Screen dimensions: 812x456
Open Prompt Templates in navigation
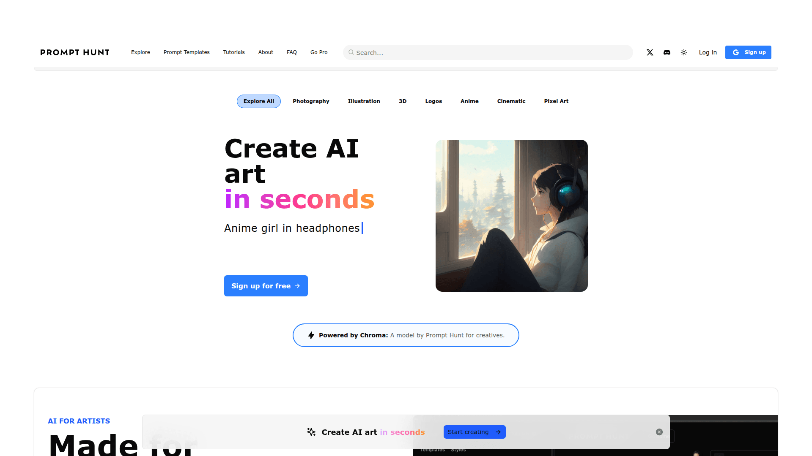pyautogui.click(x=187, y=52)
